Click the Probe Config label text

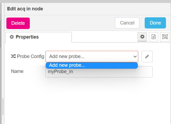(x=31, y=56)
